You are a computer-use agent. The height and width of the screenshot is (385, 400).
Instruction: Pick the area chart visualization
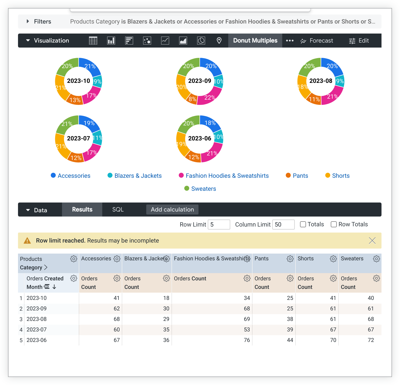tap(183, 41)
